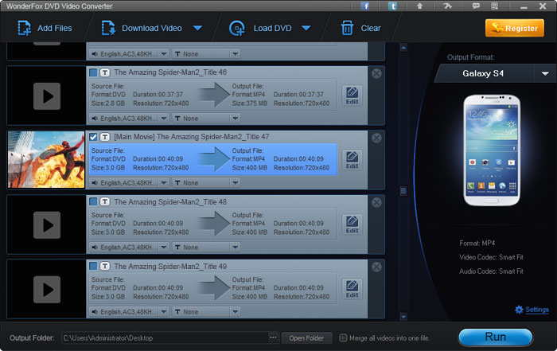Uncheck the Main Movie Title 47 checkbox
The image size is (557, 351).
click(x=93, y=137)
